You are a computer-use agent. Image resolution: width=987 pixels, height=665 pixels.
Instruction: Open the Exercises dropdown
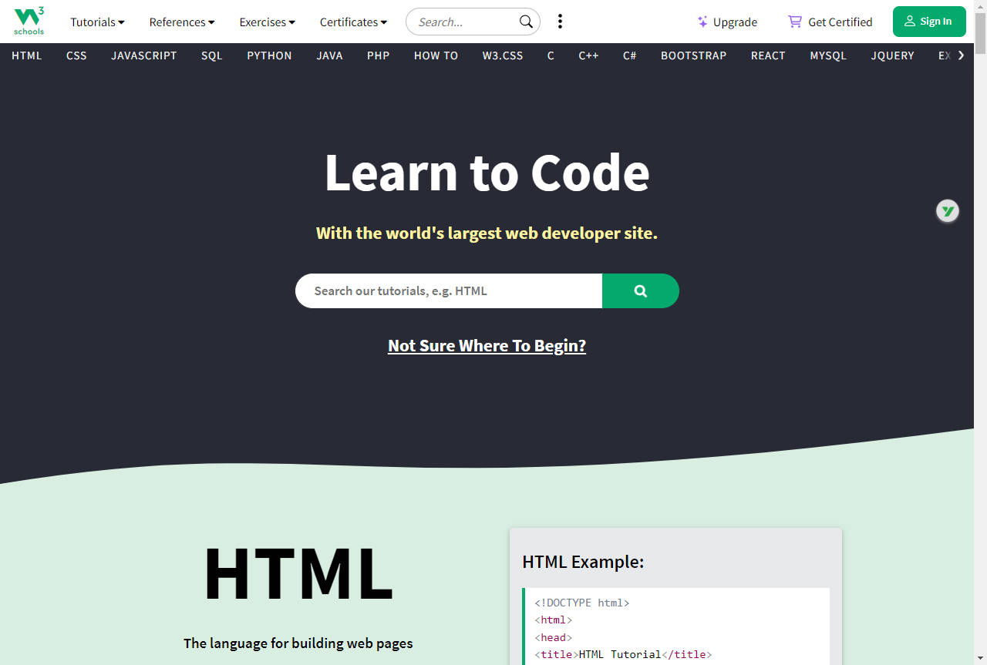(267, 22)
